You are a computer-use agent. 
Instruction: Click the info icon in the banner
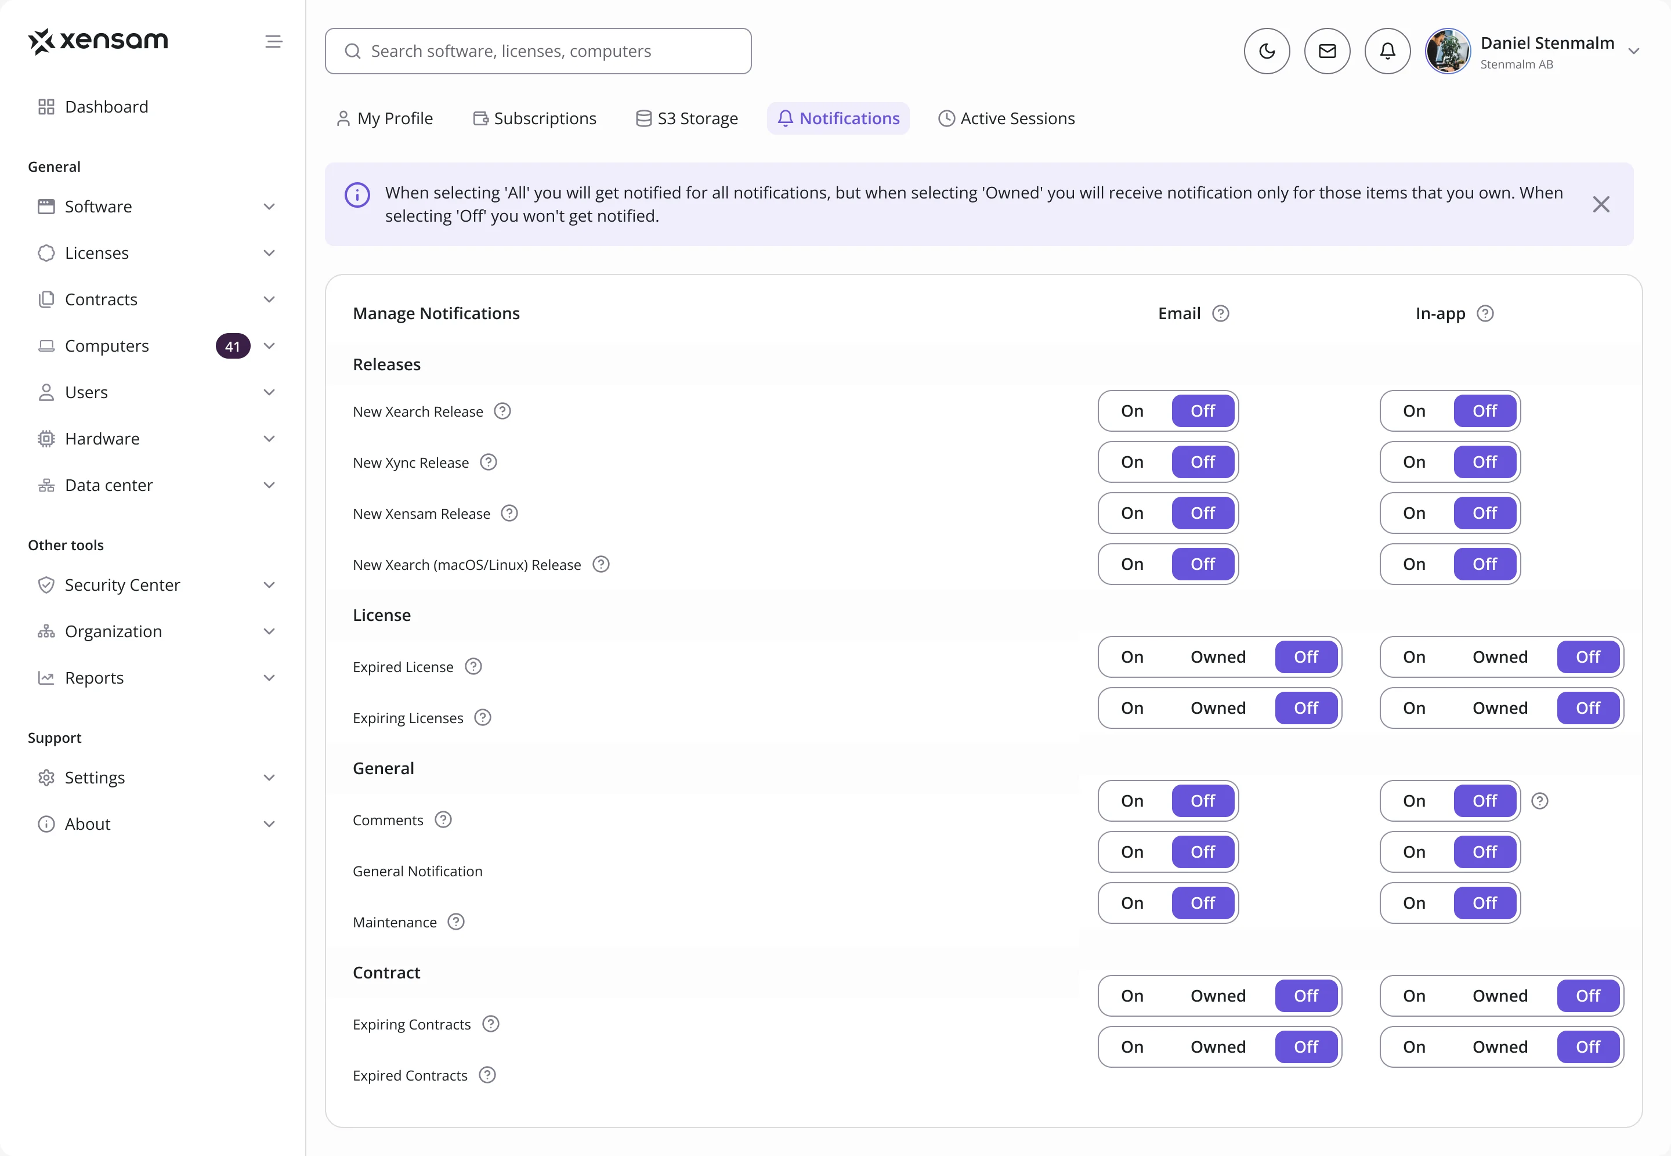(x=357, y=195)
